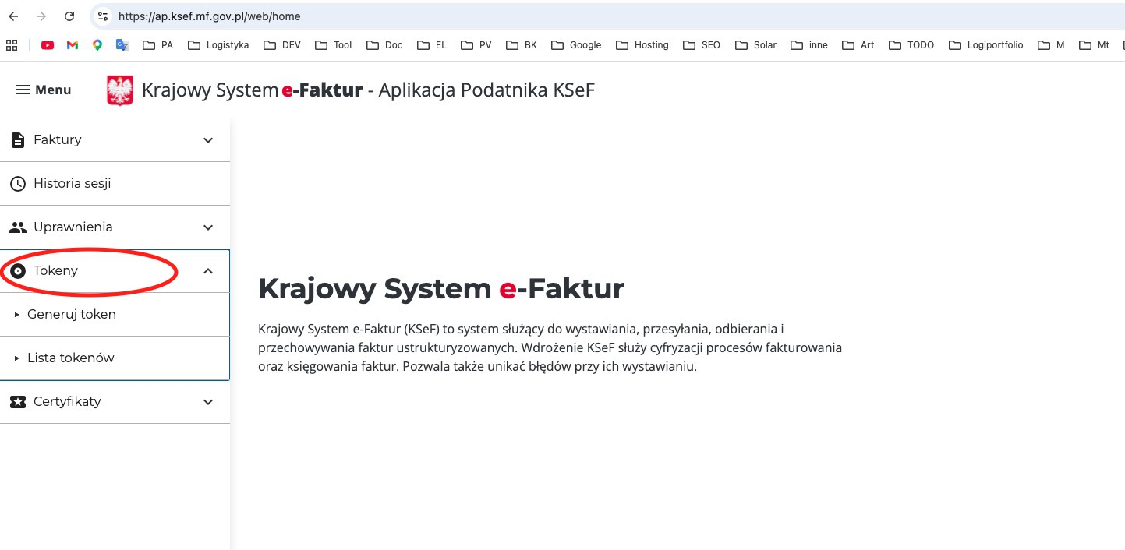1125x550 pixels.
Task: Click the Krajowy System e-Faktur main heading
Action: (x=441, y=289)
